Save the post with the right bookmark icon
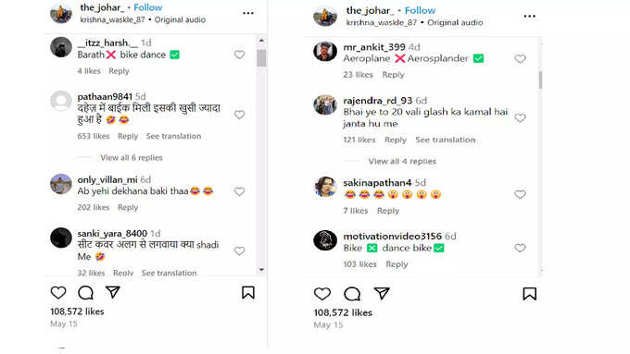This screenshot has height=354, width=630. [530, 294]
